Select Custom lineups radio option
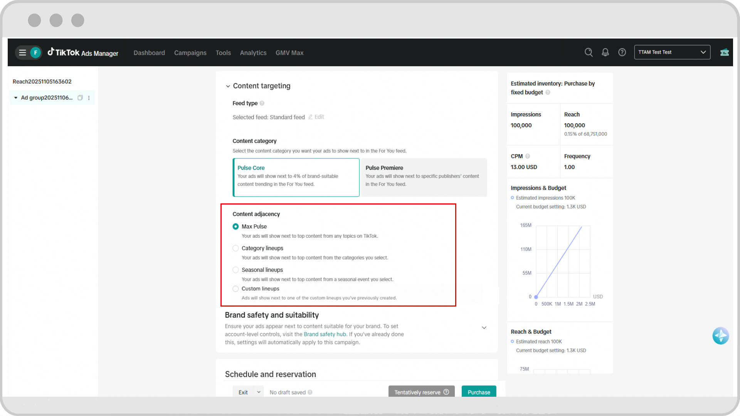 (x=235, y=289)
